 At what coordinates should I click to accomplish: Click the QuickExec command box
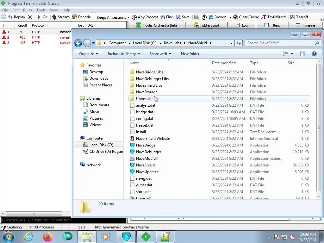coord(63,220)
